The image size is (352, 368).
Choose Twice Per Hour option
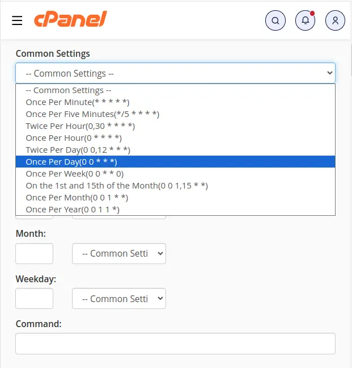(x=175, y=126)
